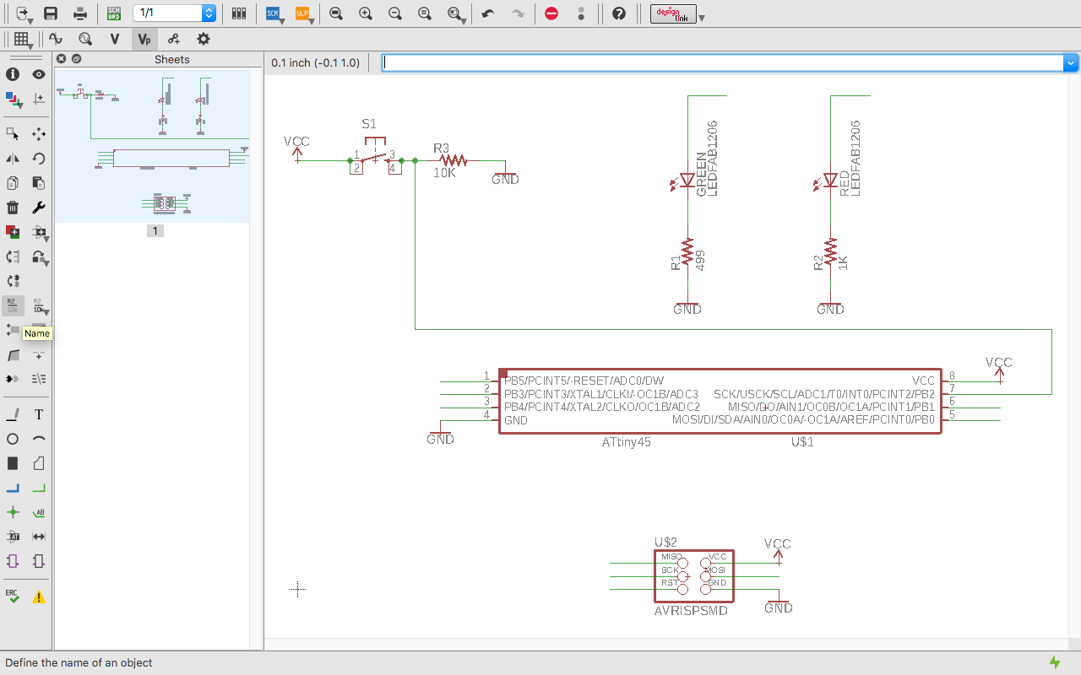Select the filled Rectangle tool

pyautogui.click(x=13, y=463)
